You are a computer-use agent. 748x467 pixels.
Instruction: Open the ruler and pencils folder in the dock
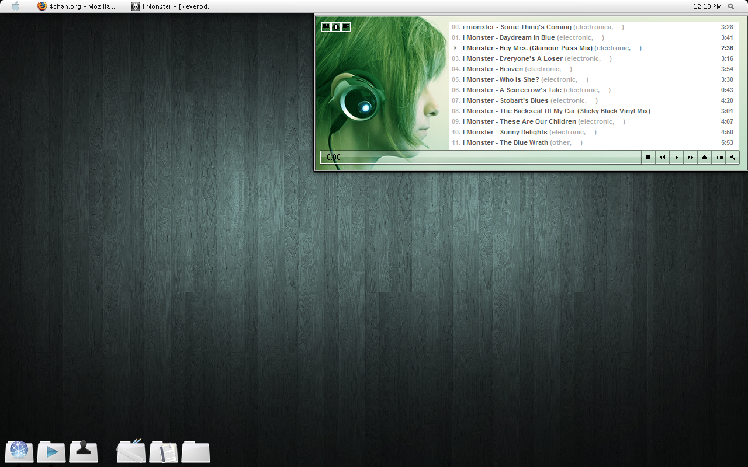click(x=131, y=451)
